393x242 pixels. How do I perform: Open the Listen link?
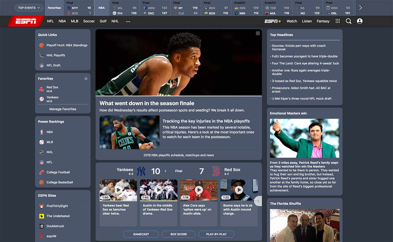click(307, 21)
